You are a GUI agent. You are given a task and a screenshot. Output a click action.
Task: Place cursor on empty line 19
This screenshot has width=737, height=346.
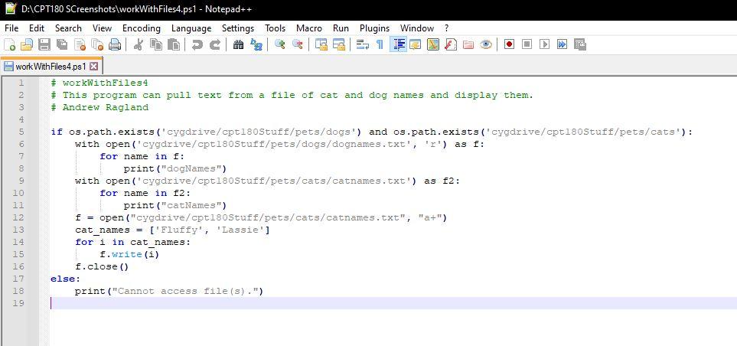pos(393,303)
